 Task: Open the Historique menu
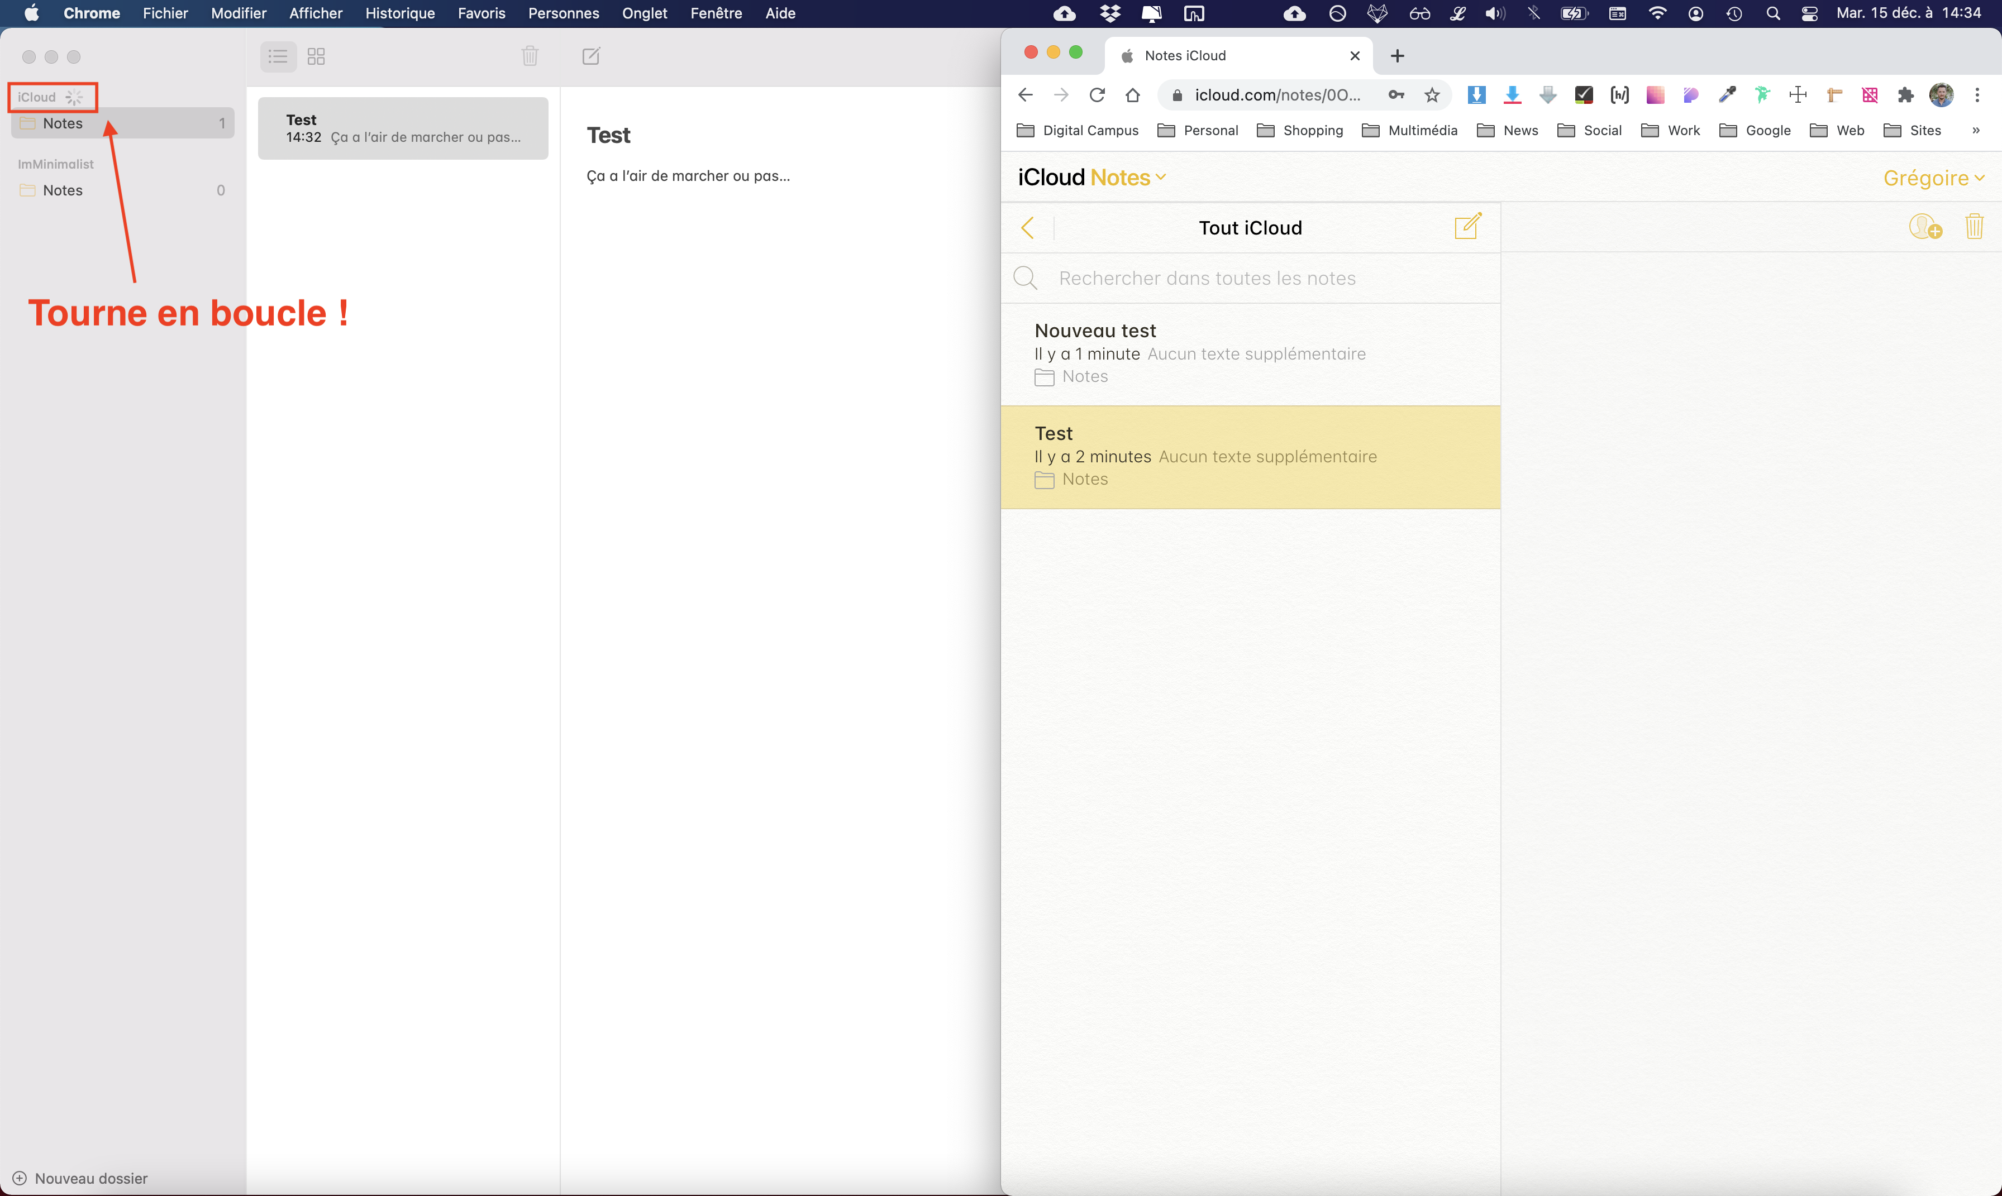pos(400,13)
